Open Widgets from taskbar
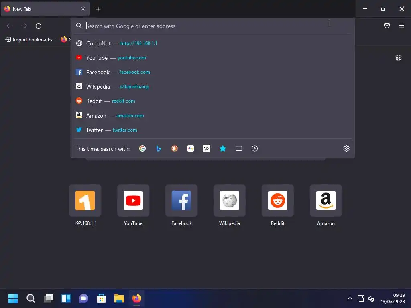Image resolution: width=411 pixels, height=308 pixels. tap(66, 298)
